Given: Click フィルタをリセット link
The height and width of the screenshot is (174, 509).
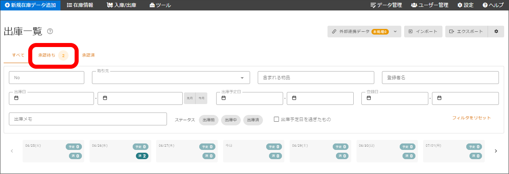Looking at the screenshot, I should [x=471, y=118].
